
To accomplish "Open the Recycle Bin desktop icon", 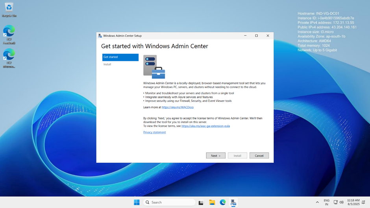I will (x=9, y=10).
